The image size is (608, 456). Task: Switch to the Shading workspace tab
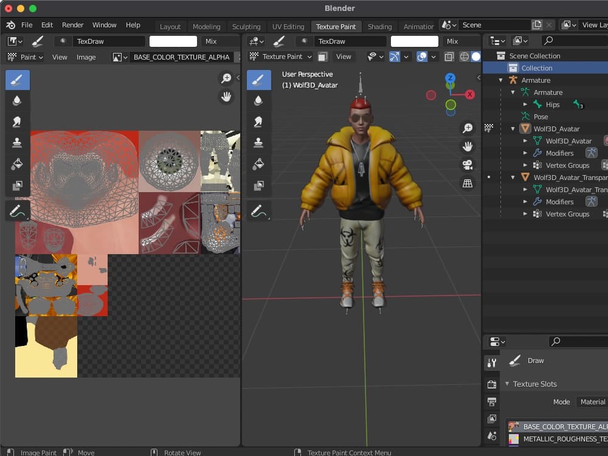coord(379,27)
